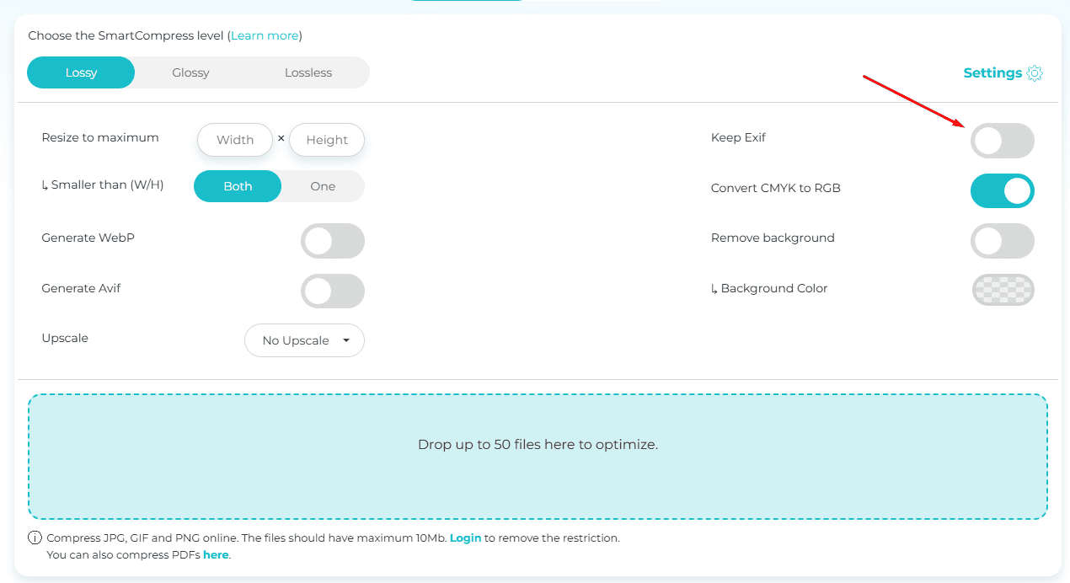This screenshot has width=1070, height=583.
Task: Select One for Smaller than option
Action: pyautogui.click(x=323, y=186)
